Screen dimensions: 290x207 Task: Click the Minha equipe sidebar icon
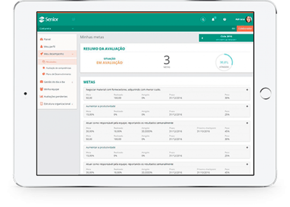[41, 89]
